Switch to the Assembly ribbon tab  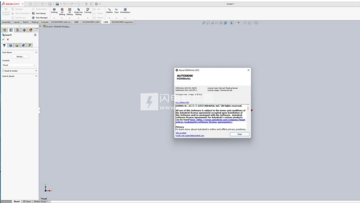point(7,22)
